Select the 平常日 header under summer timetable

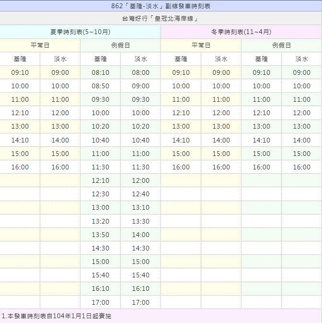(x=40, y=46)
